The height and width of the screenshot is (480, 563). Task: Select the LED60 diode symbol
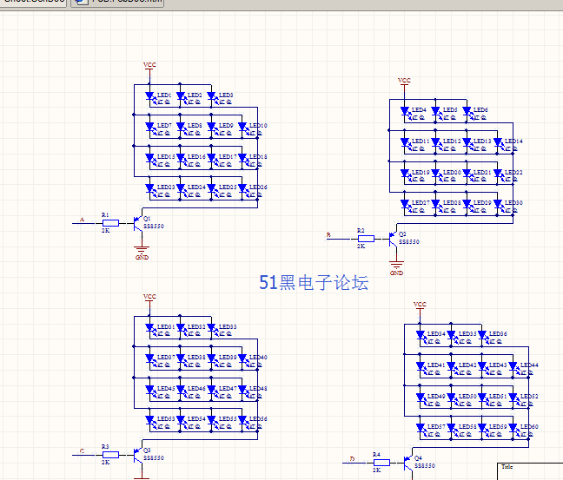(x=513, y=428)
